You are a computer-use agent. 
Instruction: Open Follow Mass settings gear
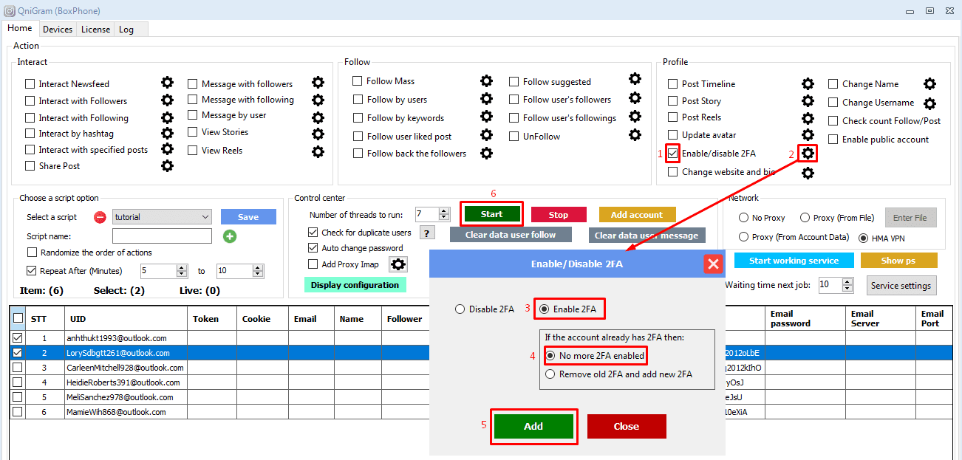point(486,80)
